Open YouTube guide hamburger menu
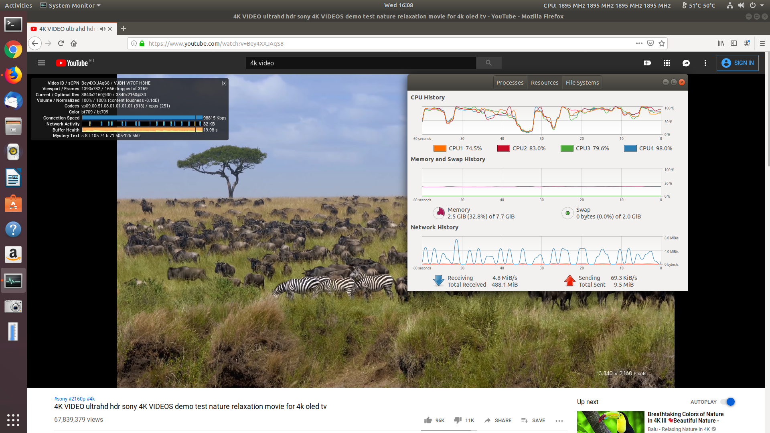 pos(41,63)
